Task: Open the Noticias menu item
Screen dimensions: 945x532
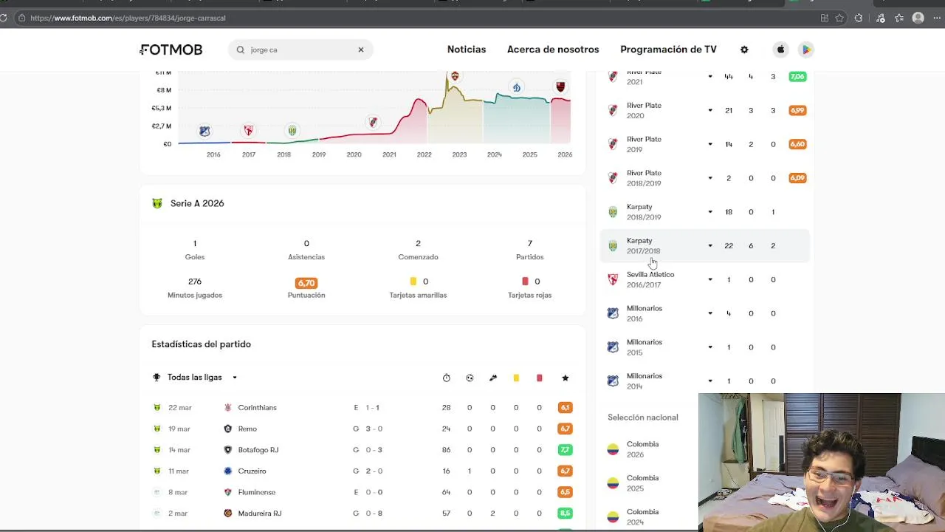Action: point(467,50)
